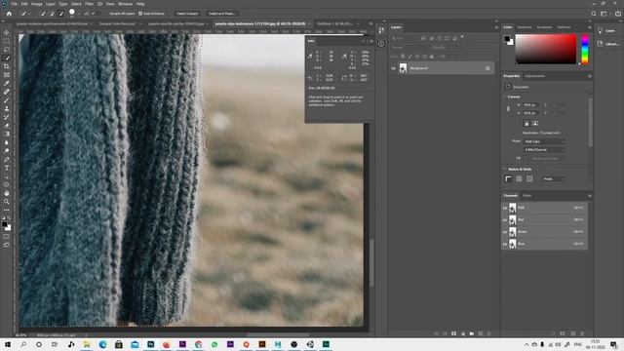Select the Lasso tool
Screen dimensions: 624x351
7,50
